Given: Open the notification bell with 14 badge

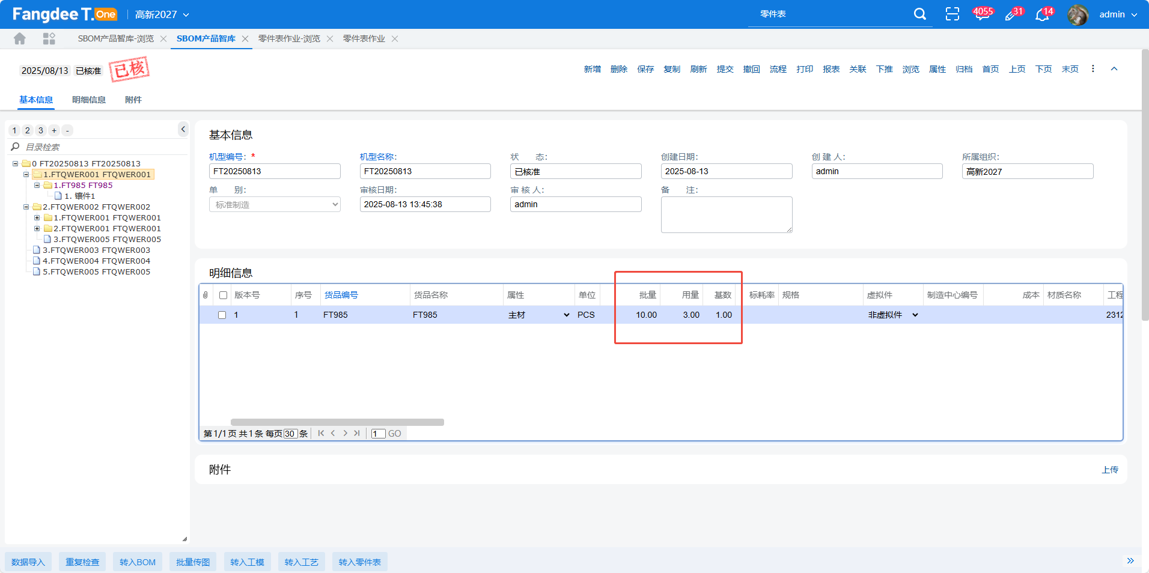Looking at the screenshot, I should coord(1043,15).
